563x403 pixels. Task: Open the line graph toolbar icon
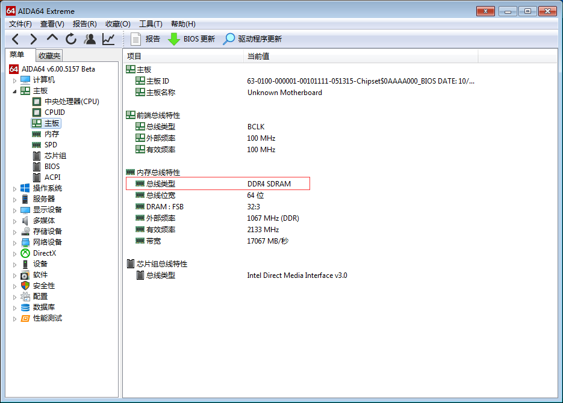coord(108,39)
